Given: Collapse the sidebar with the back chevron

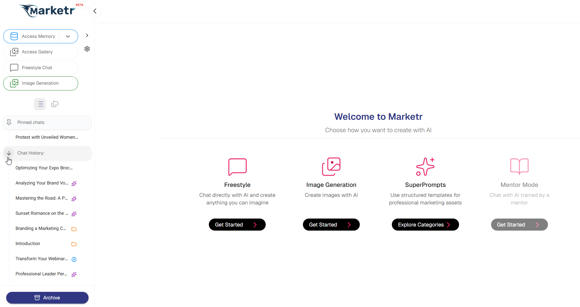Looking at the screenshot, I should pyautogui.click(x=95, y=11).
